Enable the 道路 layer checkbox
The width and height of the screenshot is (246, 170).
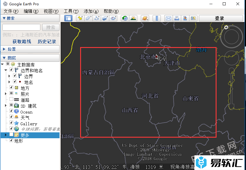tap(11, 99)
